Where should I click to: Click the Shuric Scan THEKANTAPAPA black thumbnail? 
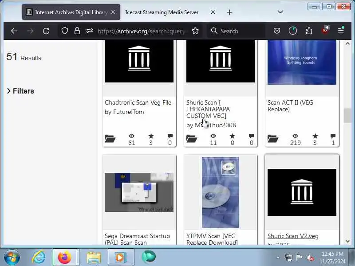pos(221,61)
